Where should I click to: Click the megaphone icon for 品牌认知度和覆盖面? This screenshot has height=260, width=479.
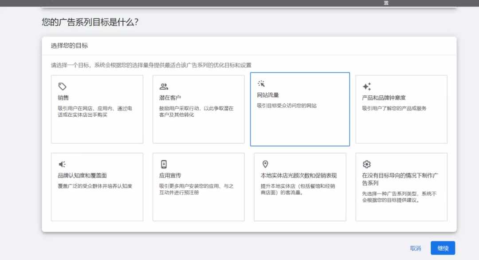(x=63, y=165)
